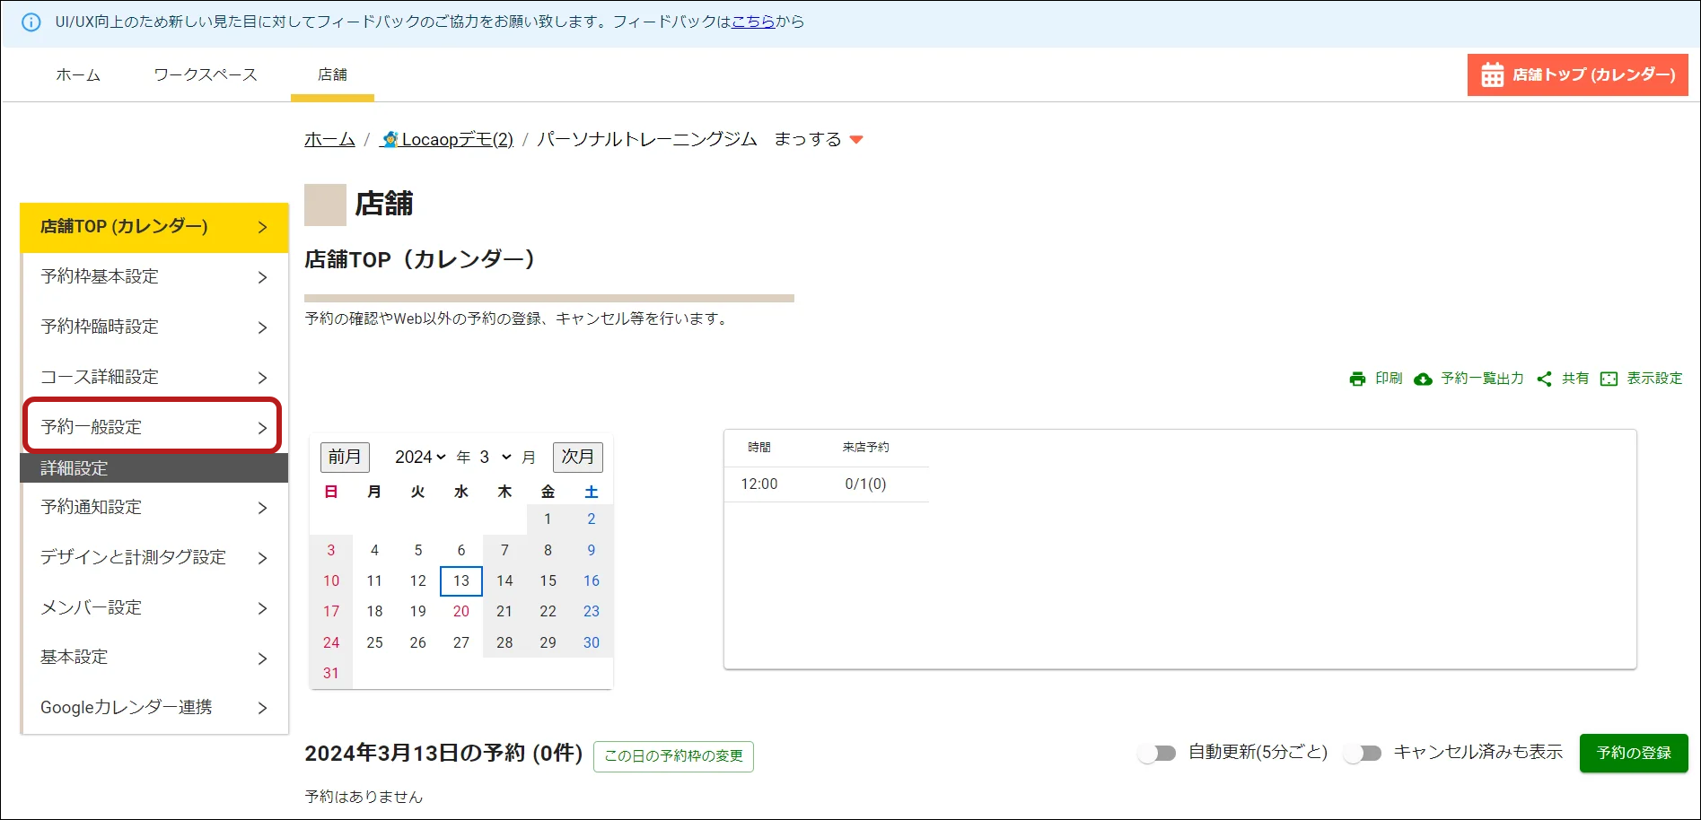The image size is (1701, 820).
Task: Expand the 予約枠基本設定 chevron
Action: [x=262, y=277]
